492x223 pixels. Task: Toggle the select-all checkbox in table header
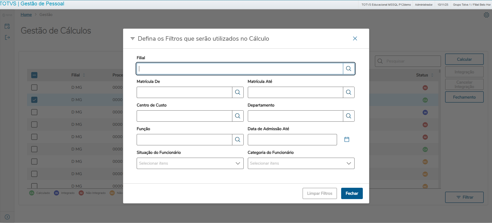pyautogui.click(x=34, y=75)
